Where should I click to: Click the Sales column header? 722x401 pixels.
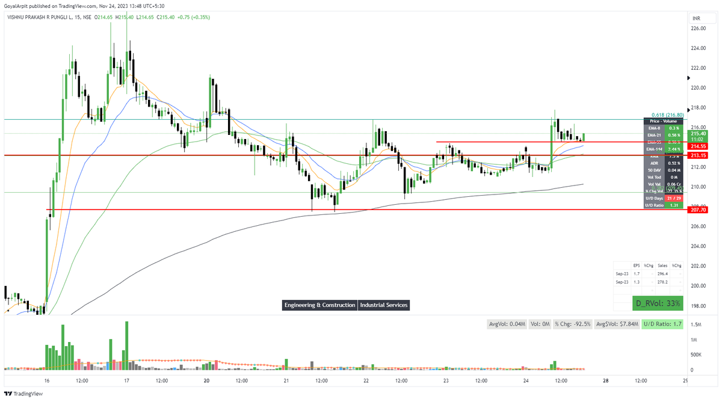click(662, 266)
